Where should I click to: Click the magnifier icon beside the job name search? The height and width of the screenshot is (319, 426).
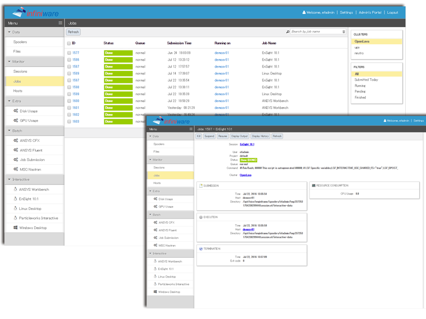[288, 32]
